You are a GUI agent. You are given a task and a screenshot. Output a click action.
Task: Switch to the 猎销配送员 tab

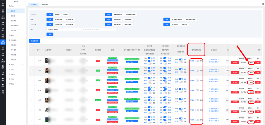44,5
